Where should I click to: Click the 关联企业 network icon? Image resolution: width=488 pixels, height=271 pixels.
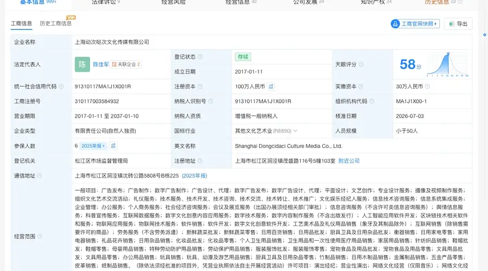(x=114, y=64)
